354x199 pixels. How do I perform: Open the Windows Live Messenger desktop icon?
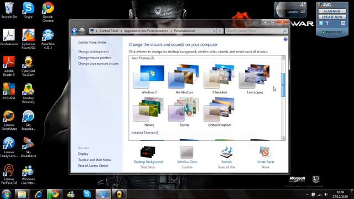(28, 174)
